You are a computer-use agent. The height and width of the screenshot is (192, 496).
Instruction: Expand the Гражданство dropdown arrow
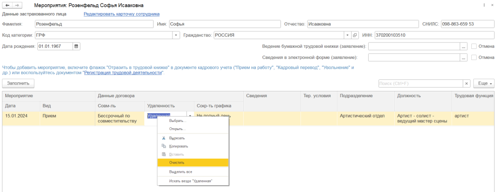348,35
